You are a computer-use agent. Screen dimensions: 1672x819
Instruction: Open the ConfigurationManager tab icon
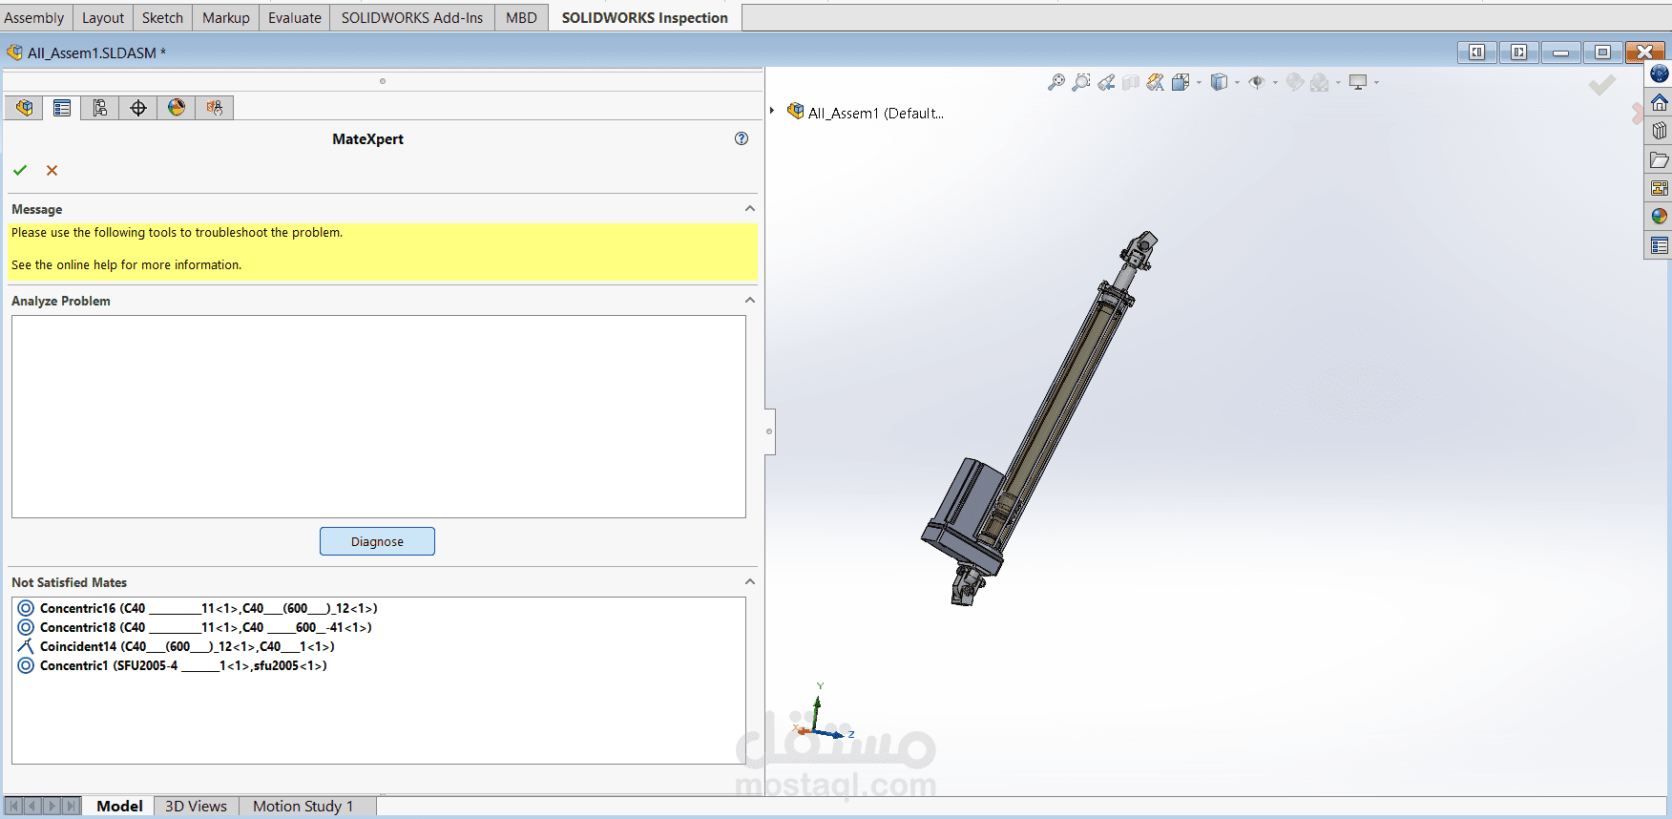click(100, 108)
